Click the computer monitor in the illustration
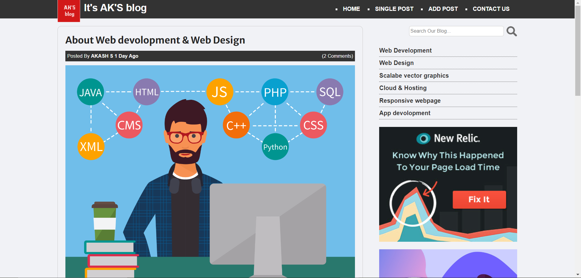The width and height of the screenshot is (581, 278). pos(268,224)
